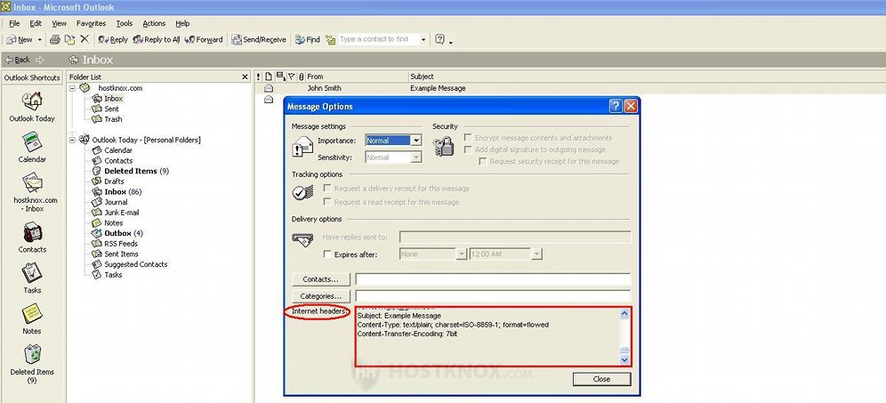Click the Print toolbar icon

[x=55, y=39]
